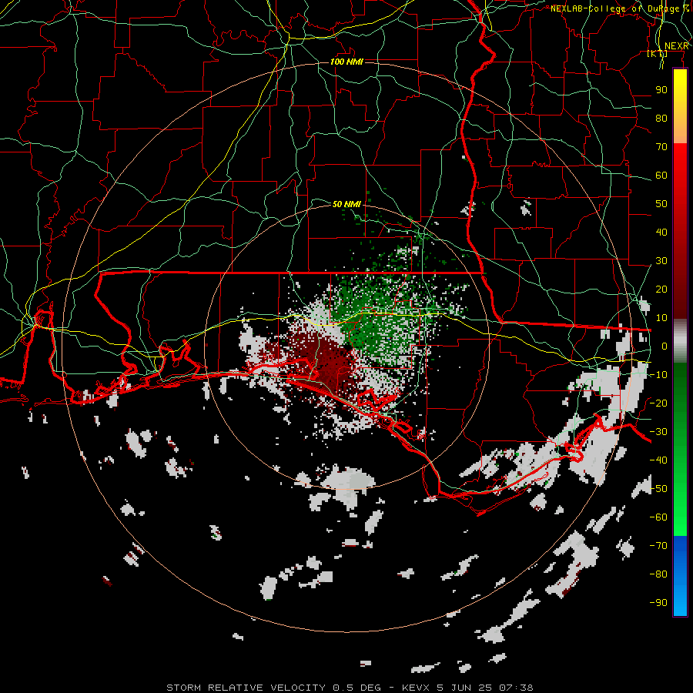The height and width of the screenshot is (693, 693).
Task: Select the 30 value on the velocity scale
Action: (661, 261)
